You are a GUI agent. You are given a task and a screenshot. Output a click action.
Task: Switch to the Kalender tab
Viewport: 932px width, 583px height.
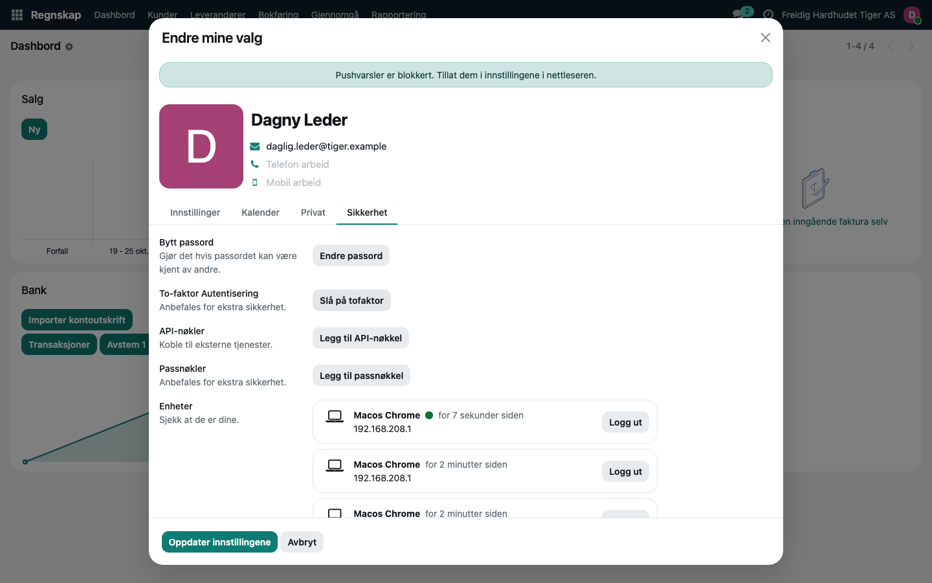(x=260, y=212)
